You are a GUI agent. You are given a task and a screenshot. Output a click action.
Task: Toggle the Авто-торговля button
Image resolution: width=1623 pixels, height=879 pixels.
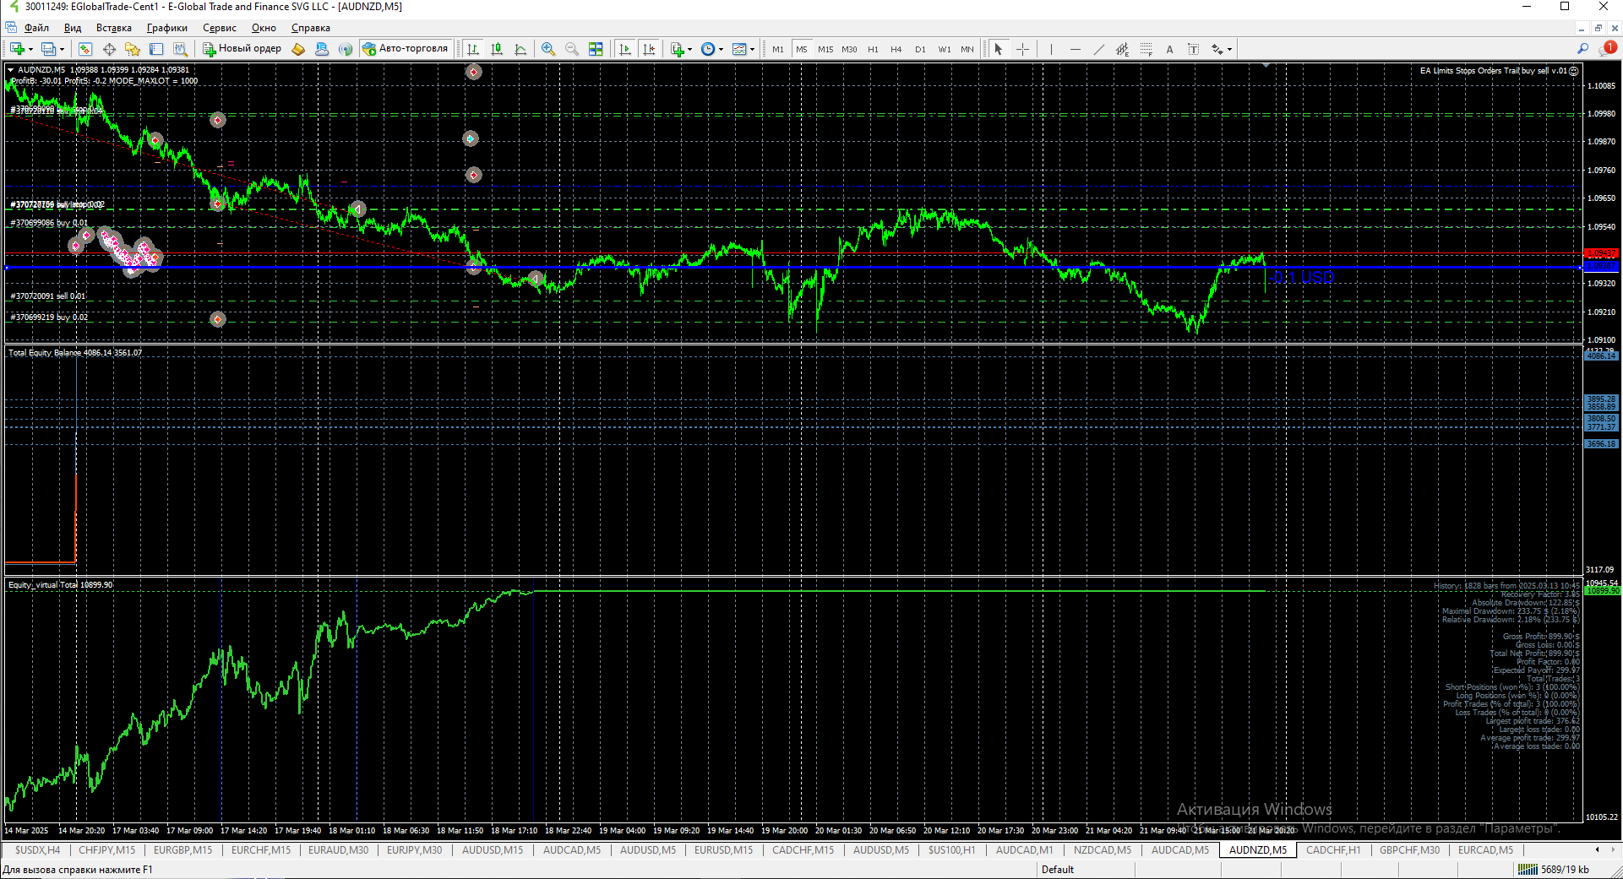point(406,49)
